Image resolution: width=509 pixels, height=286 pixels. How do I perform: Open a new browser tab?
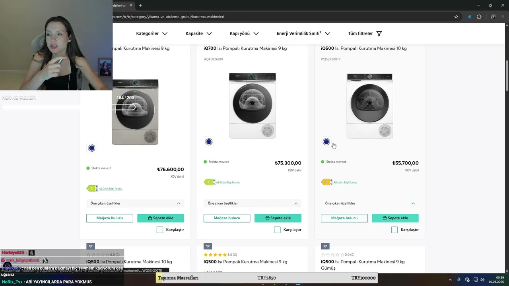(x=140, y=5)
